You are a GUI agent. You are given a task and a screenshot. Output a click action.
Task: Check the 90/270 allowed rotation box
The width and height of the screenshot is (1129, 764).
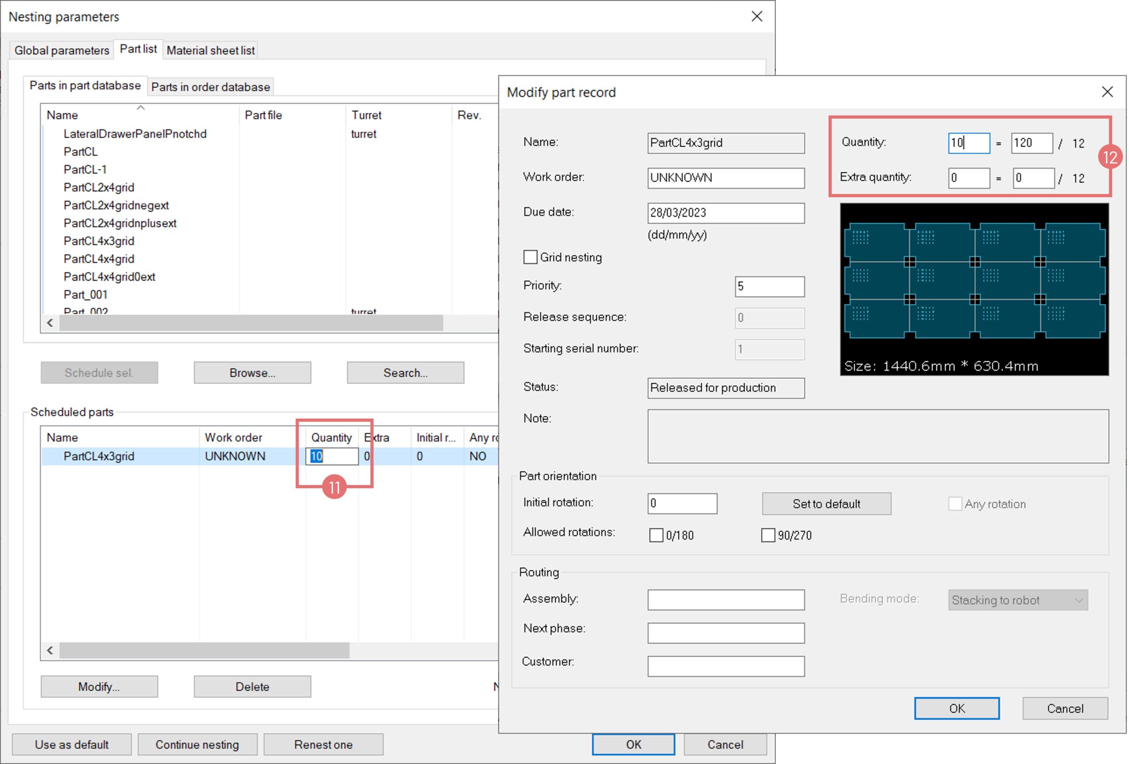[767, 535]
